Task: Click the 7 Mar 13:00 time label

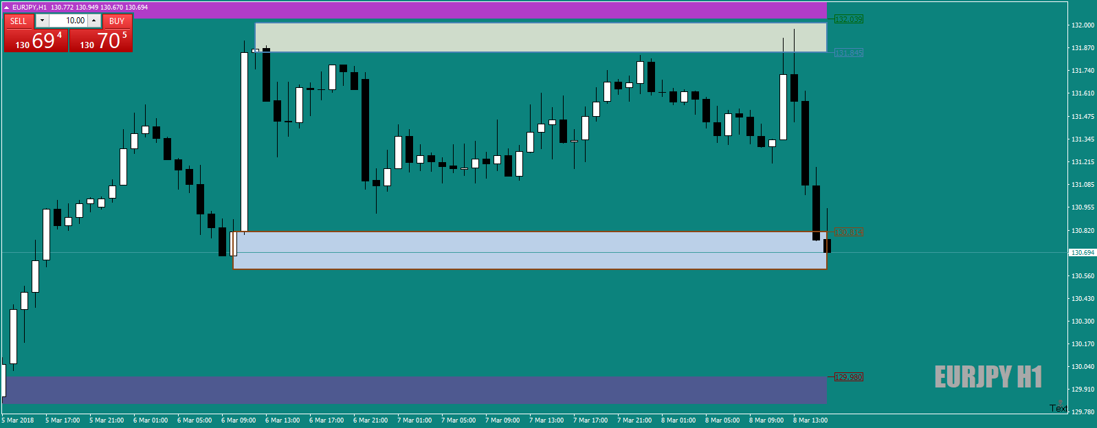Action: coord(546,420)
